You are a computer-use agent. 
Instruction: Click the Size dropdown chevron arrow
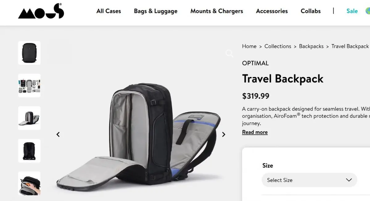[x=349, y=180]
